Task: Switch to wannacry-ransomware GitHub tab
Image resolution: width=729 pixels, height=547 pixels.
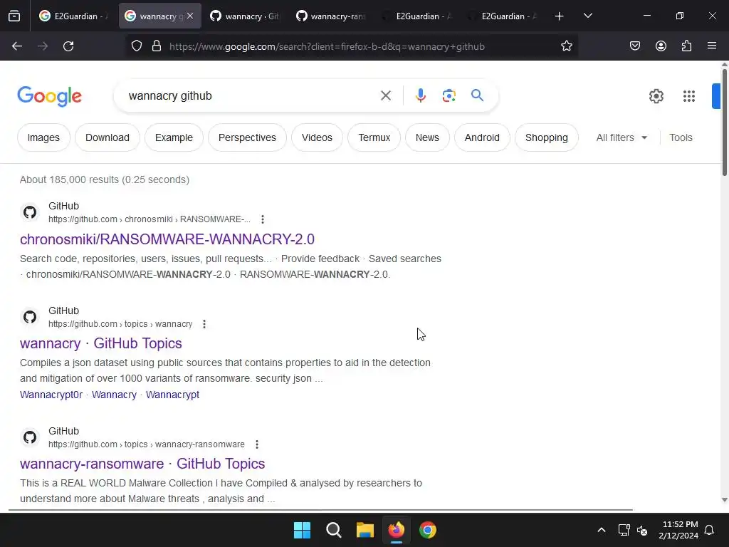Action: click(330, 16)
